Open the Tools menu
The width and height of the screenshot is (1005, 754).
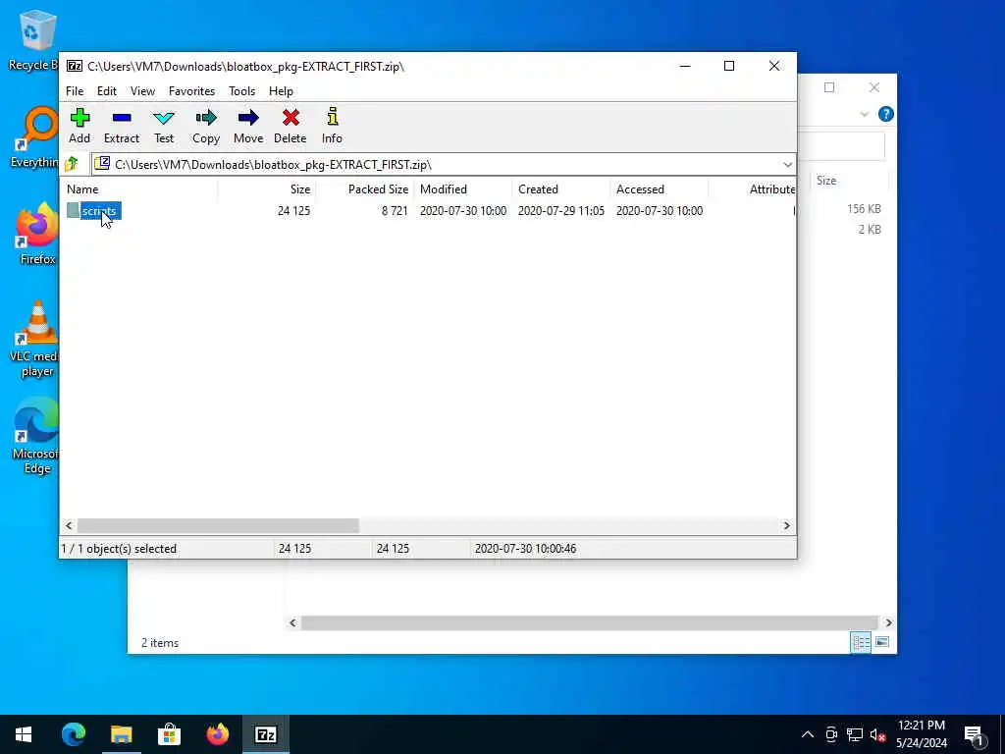pyautogui.click(x=241, y=91)
